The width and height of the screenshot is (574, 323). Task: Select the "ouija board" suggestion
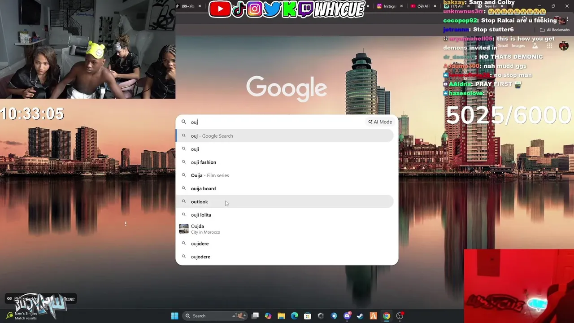[x=285, y=188]
